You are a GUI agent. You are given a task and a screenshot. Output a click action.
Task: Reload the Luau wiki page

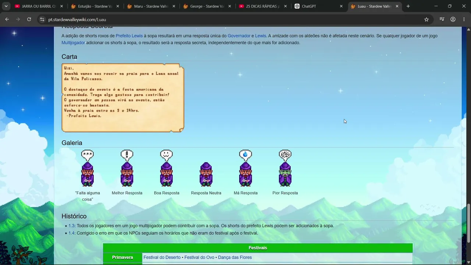pos(29,20)
